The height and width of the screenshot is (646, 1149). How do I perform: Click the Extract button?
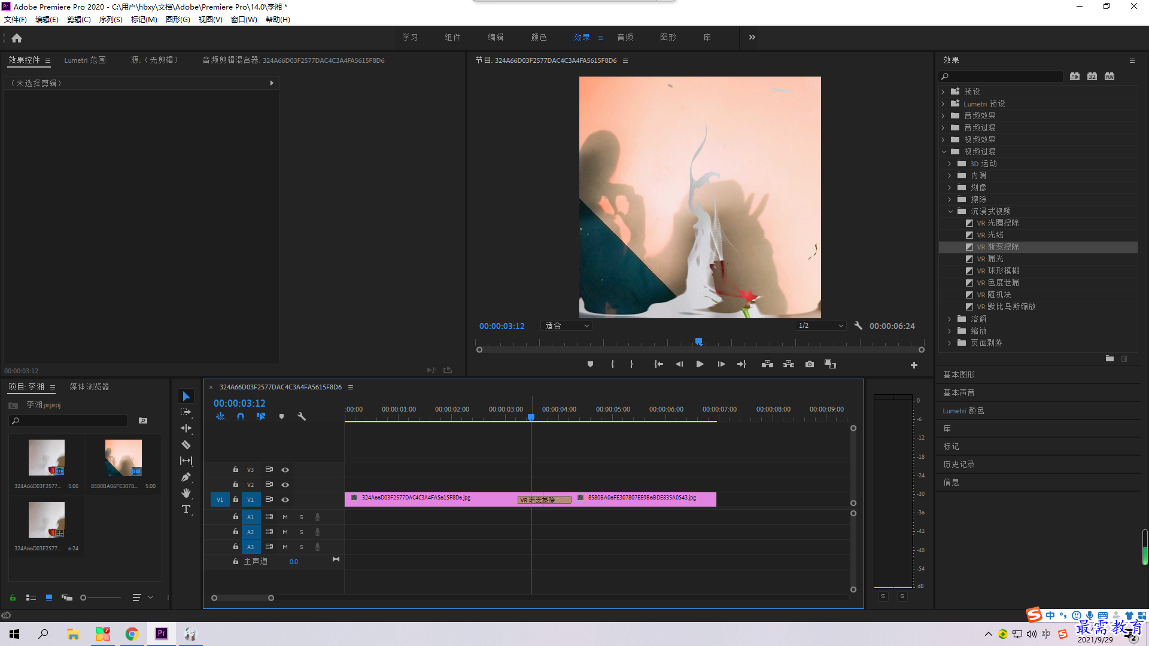788,364
